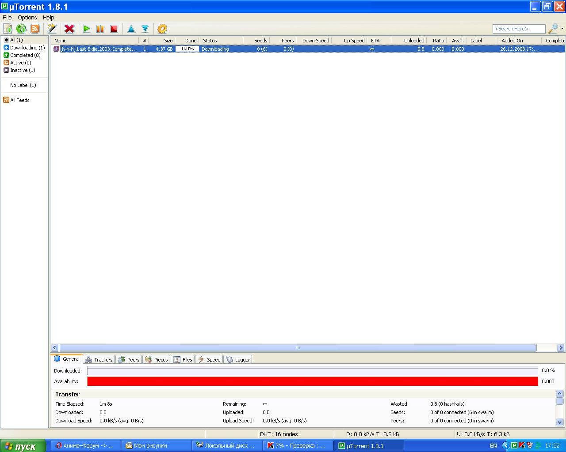
Task: Click the Downloaded progress bar in General tab
Action: [x=313, y=371]
